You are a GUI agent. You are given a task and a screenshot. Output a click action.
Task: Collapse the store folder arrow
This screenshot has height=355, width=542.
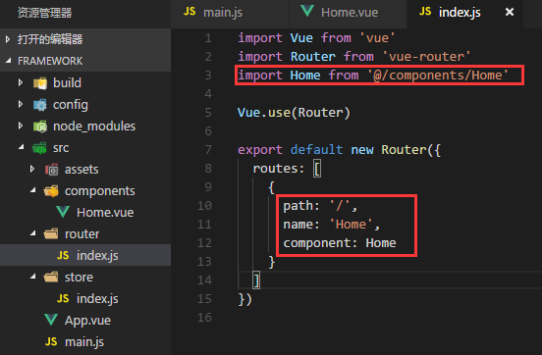click(x=32, y=277)
